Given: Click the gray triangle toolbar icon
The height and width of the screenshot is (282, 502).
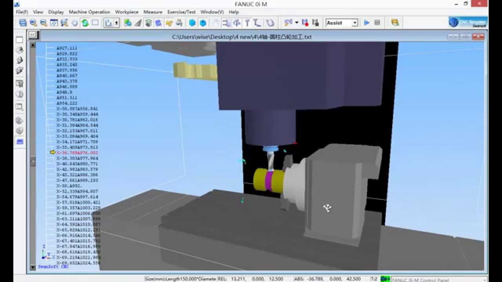Looking at the screenshot, I should (x=138, y=23).
